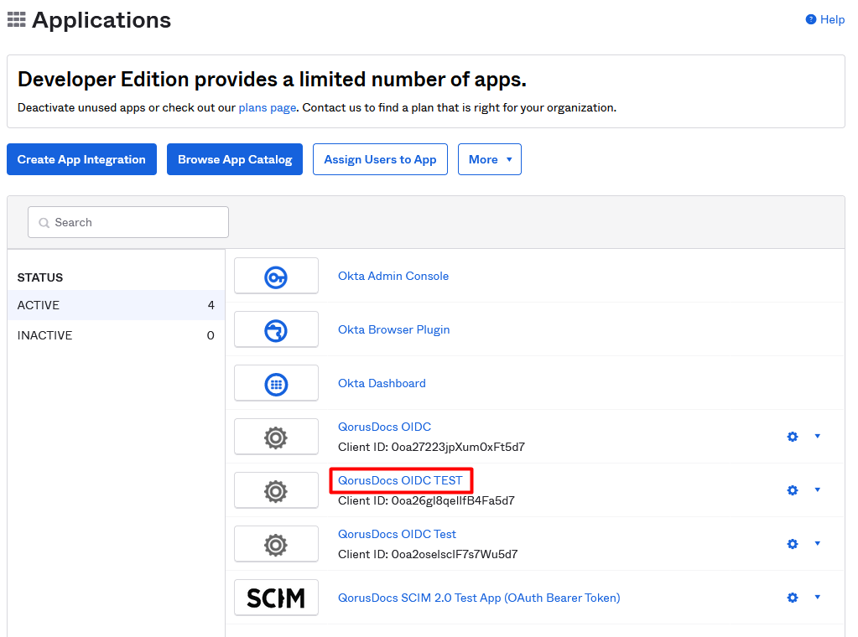Select Client ID text 0oa27223jpXum0xFt5d7

point(458,448)
